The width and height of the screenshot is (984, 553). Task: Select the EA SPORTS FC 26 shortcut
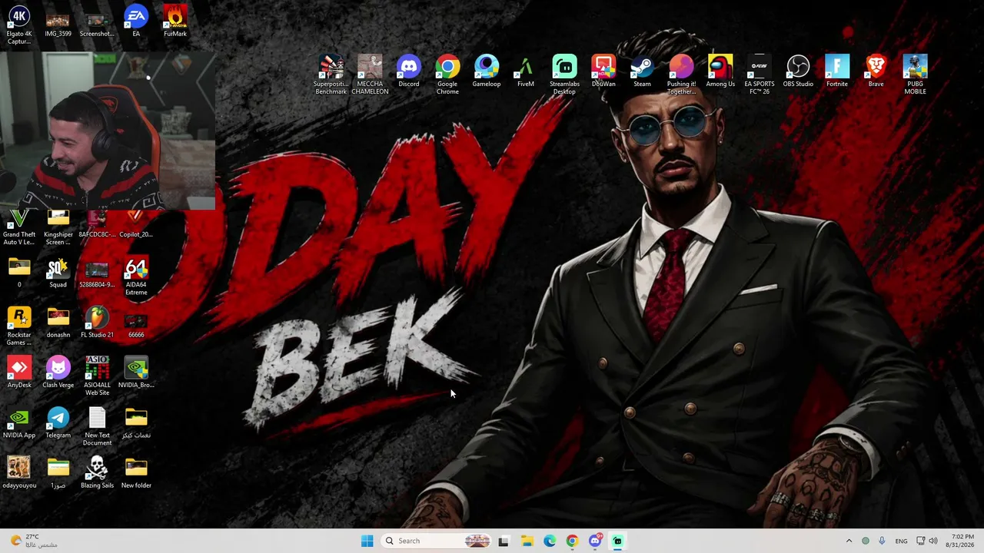[x=760, y=75]
